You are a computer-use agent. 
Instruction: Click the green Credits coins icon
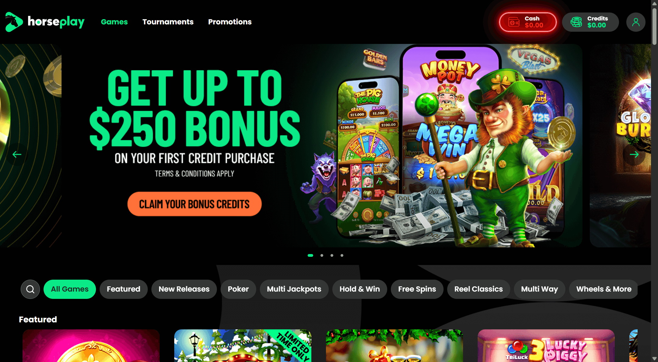[576, 22]
